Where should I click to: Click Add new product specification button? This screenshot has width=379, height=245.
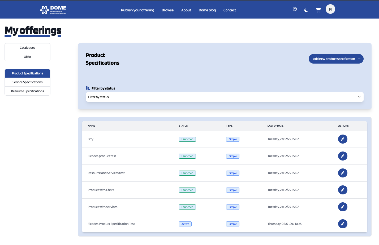click(336, 59)
